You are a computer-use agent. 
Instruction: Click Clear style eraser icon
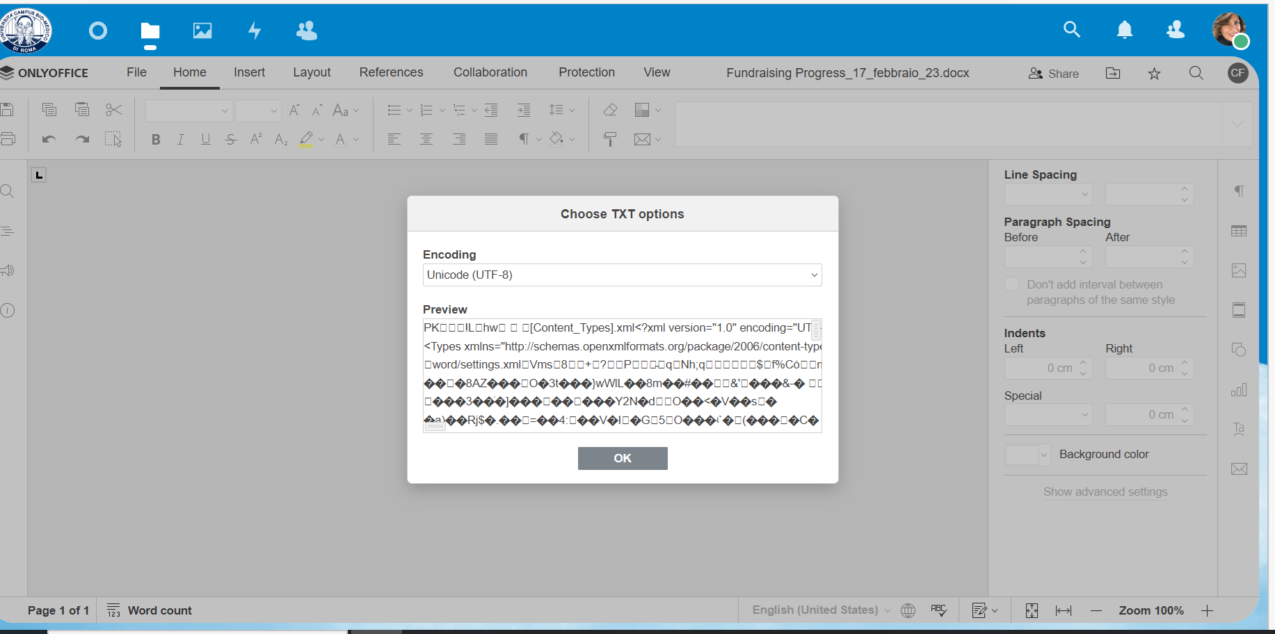(610, 110)
